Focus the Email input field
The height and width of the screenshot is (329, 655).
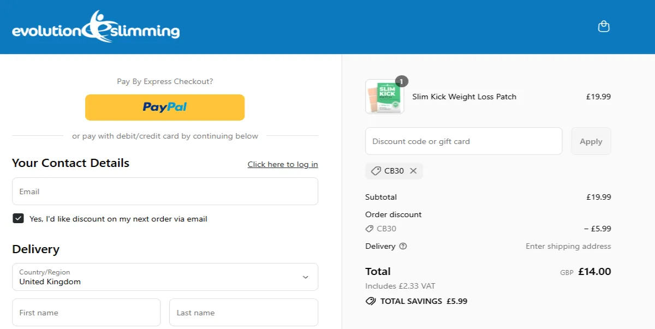point(165,192)
